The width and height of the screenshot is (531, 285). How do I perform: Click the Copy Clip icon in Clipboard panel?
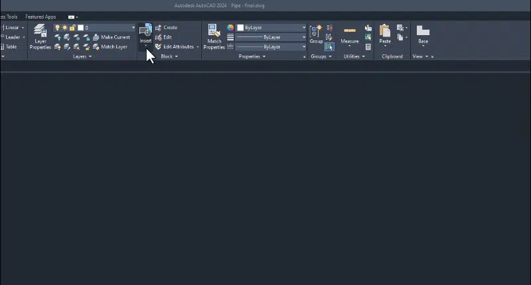click(x=400, y=37)
